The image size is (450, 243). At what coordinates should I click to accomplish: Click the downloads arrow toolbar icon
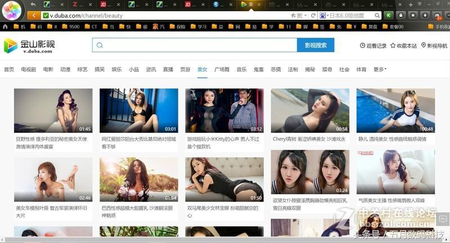tap(425, 16)
